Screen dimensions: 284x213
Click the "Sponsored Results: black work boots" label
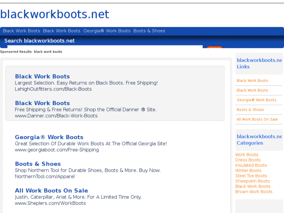31,52
